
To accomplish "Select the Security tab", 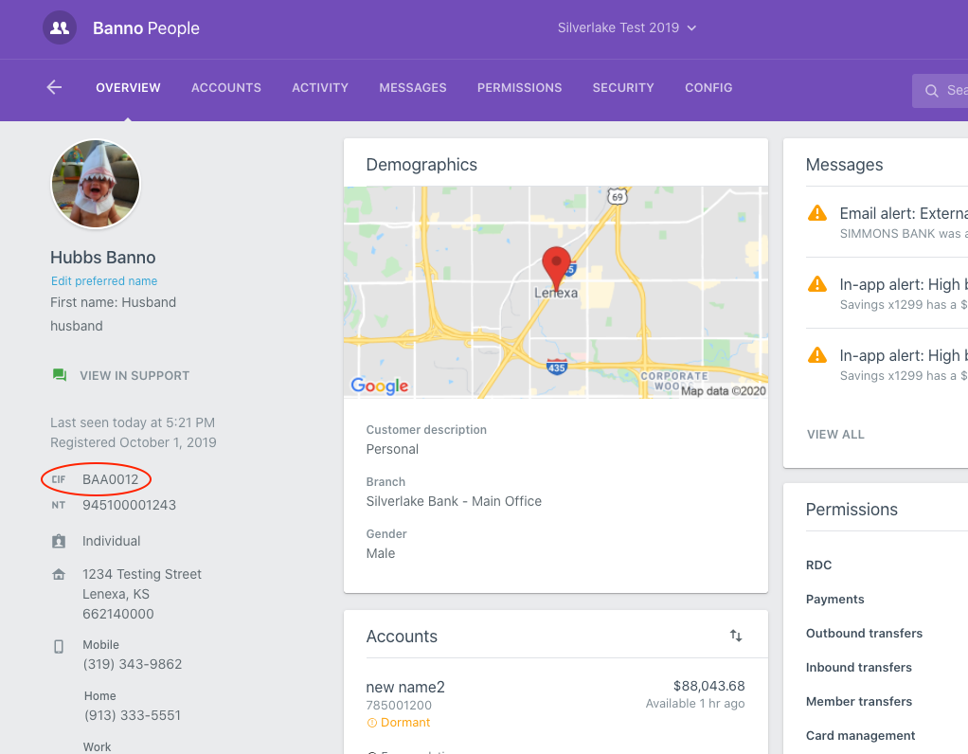I will [x=623, y=87].
